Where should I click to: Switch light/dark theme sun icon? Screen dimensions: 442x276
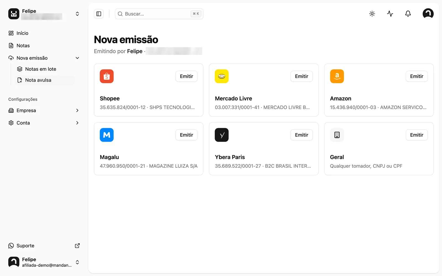pyautogui.click(x=372, y=14)
